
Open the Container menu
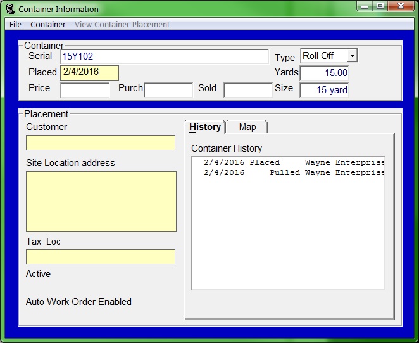48,24
